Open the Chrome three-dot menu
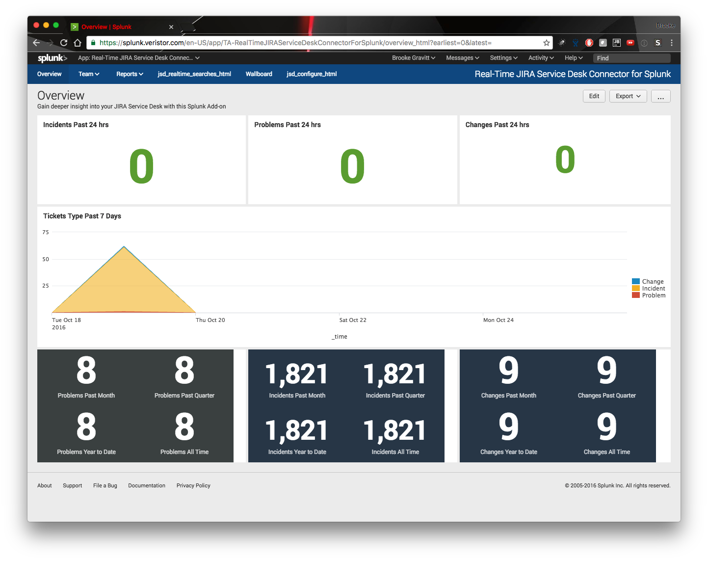Viewport: 708px width, 561px height. [x=672, y=43]
